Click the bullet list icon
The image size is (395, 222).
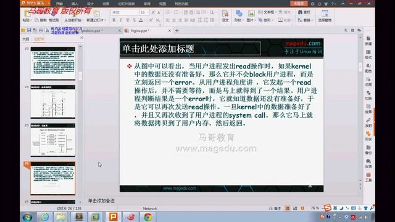pyautogui.click(x=168, y=12)
